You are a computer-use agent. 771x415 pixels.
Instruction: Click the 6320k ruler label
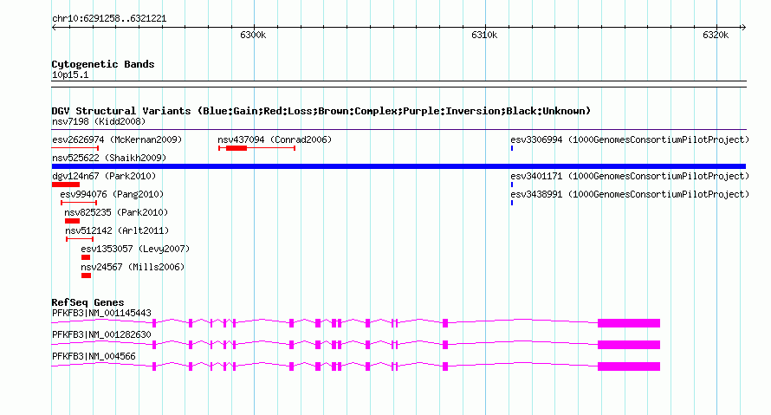(716, 35)
